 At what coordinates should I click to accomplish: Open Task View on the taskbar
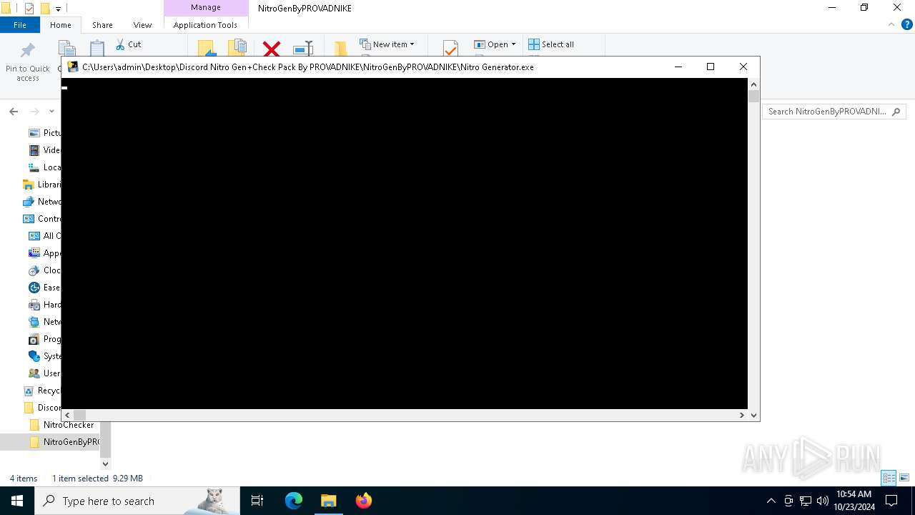coord(257,501)
